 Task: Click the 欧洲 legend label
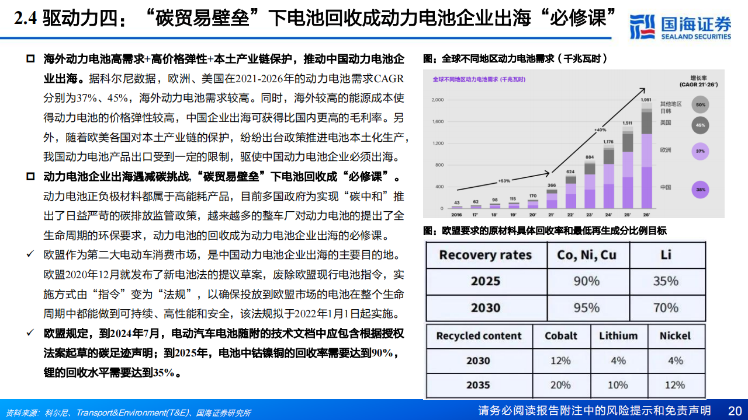click(x=666, y=150)
